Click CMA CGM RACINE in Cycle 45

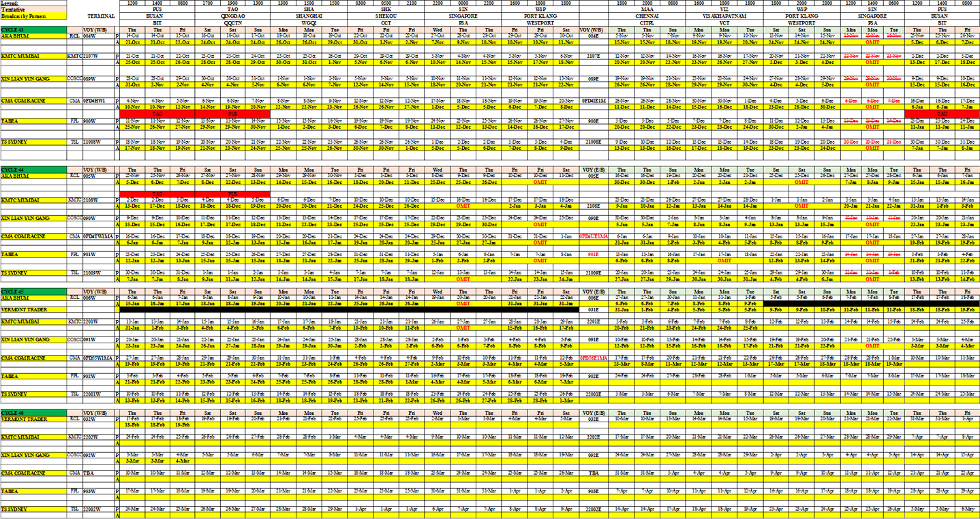tap(33, 358)
